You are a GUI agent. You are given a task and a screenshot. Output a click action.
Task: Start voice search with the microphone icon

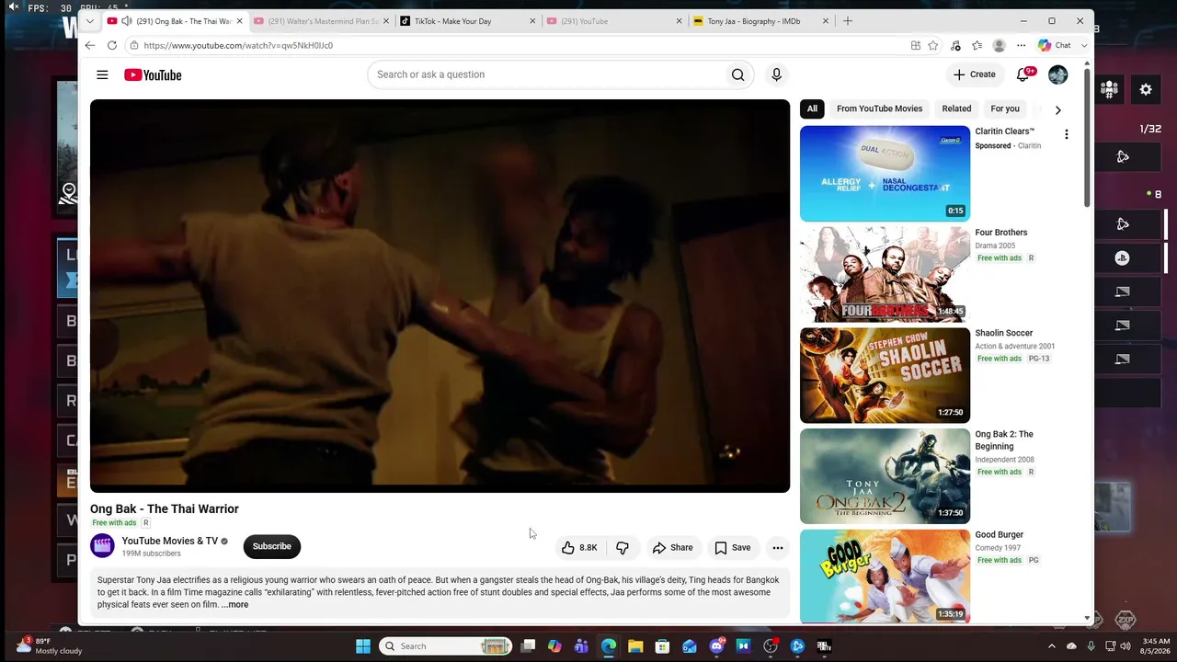point(776,74)
